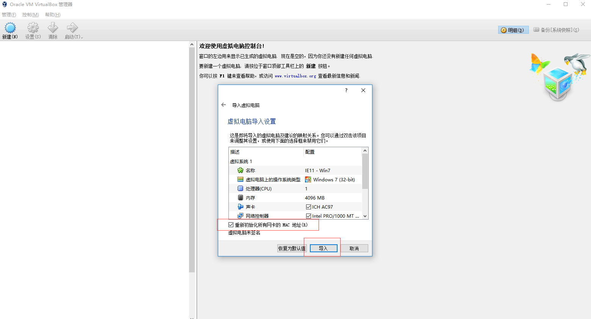This screenshot has height=319, width=591.
Task: Open the www.virtualbox.org link
Action: click(x=295, y=76)
